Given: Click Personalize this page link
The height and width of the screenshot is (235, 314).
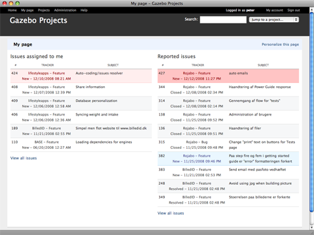Looking at the screenshot, I should [x=280, y=44].
